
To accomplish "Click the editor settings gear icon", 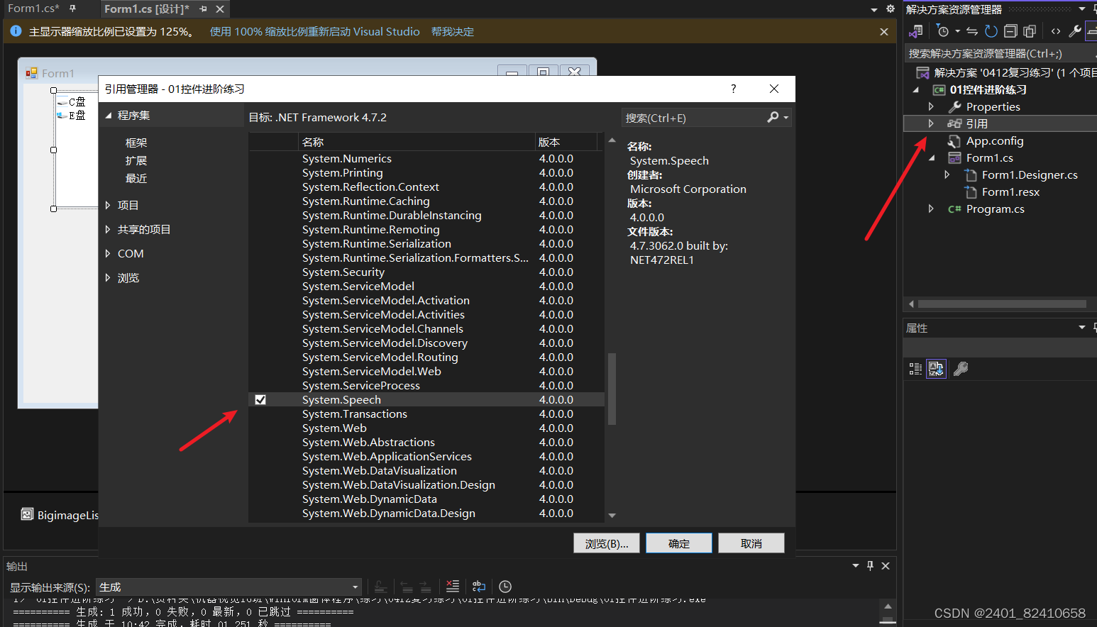I will 891,9.
